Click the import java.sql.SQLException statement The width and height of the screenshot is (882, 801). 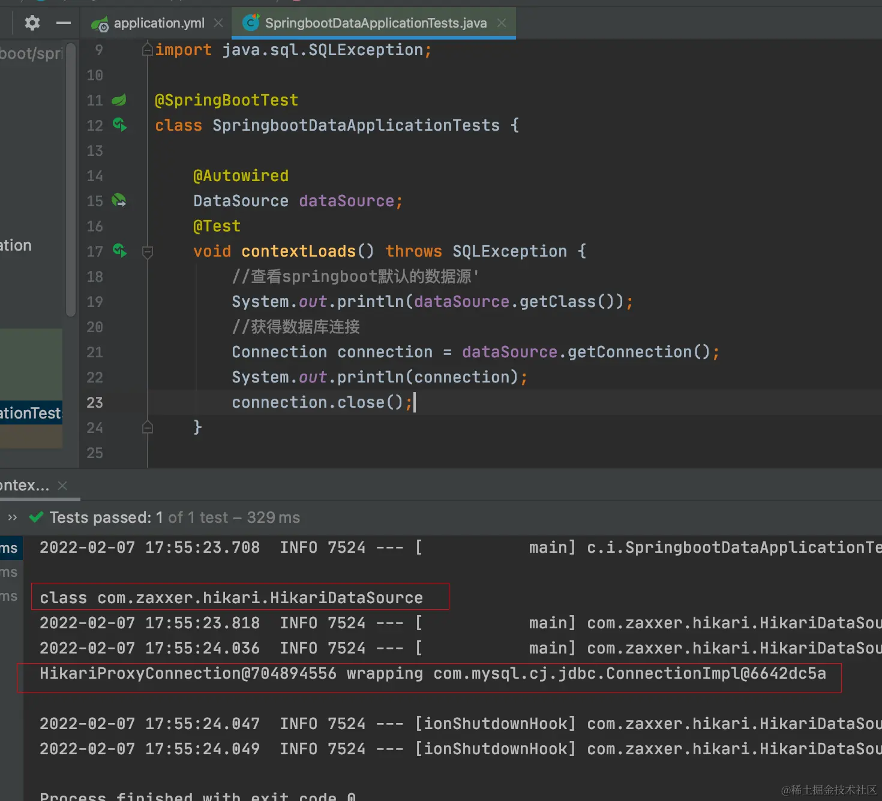point(293,50)
